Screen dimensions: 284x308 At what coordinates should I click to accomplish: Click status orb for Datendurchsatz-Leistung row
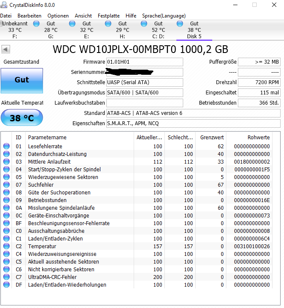[x=6, y=154]
